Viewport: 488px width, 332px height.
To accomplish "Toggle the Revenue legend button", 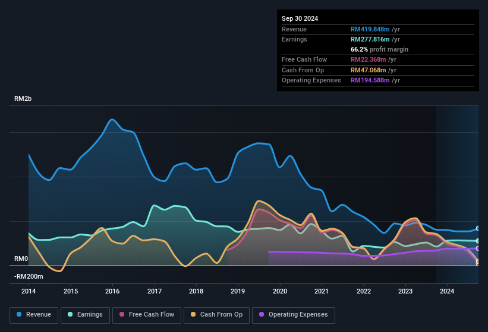I will pos(34,315).
